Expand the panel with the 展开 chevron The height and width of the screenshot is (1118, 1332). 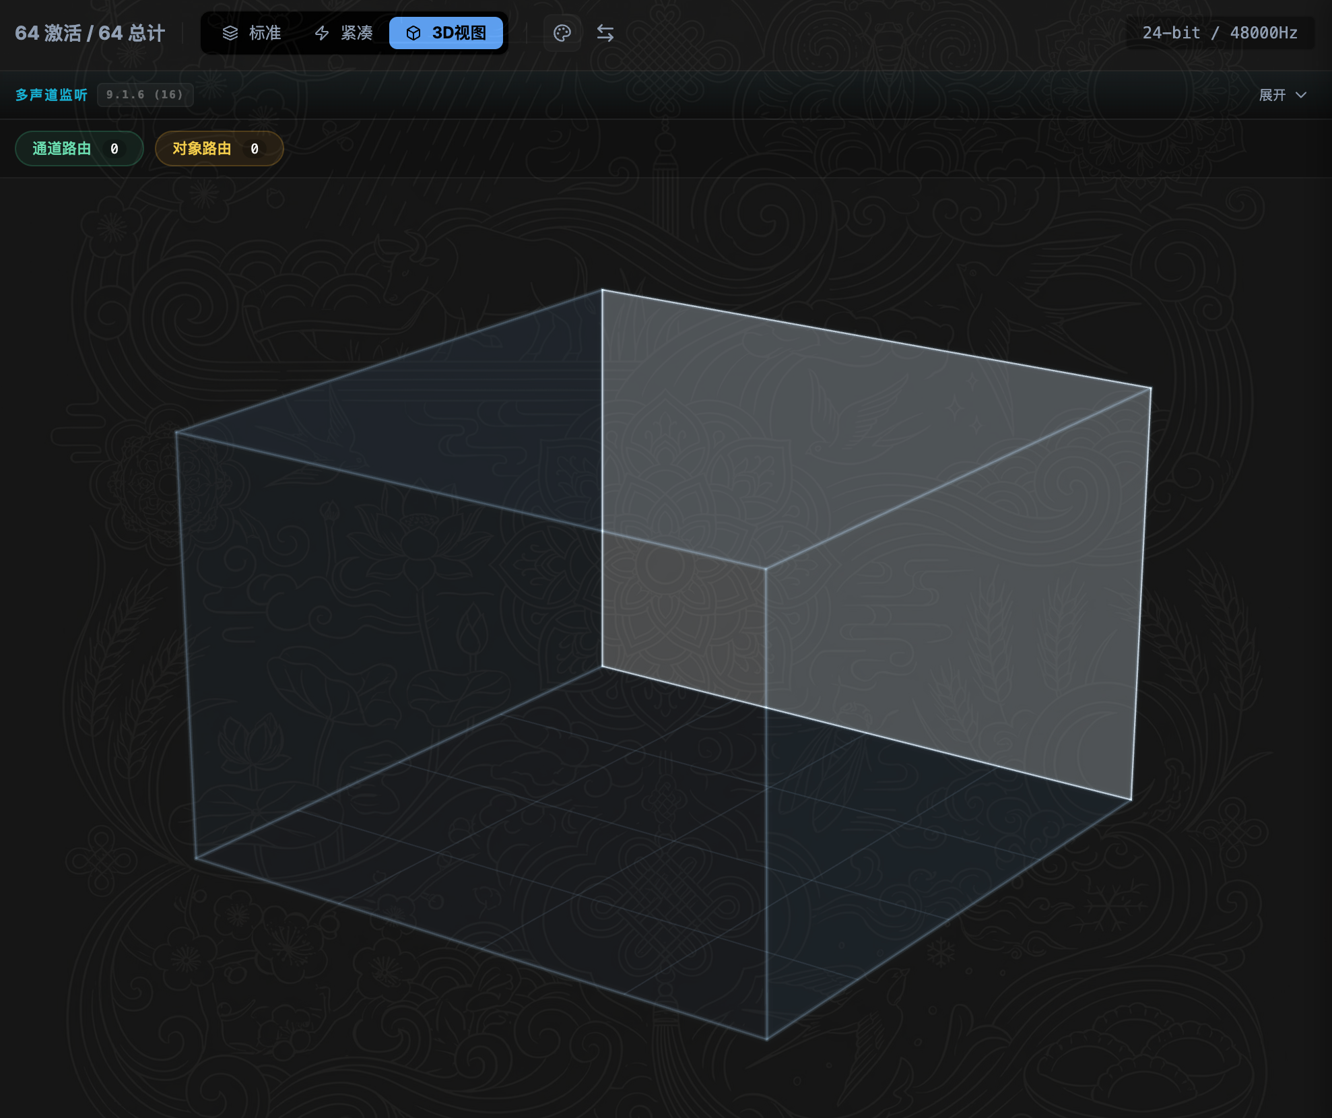(x=1301, y=95)
